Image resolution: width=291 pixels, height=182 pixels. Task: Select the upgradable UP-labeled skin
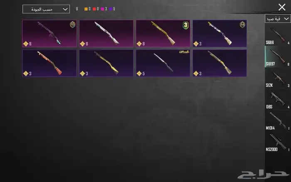[163, 63]
